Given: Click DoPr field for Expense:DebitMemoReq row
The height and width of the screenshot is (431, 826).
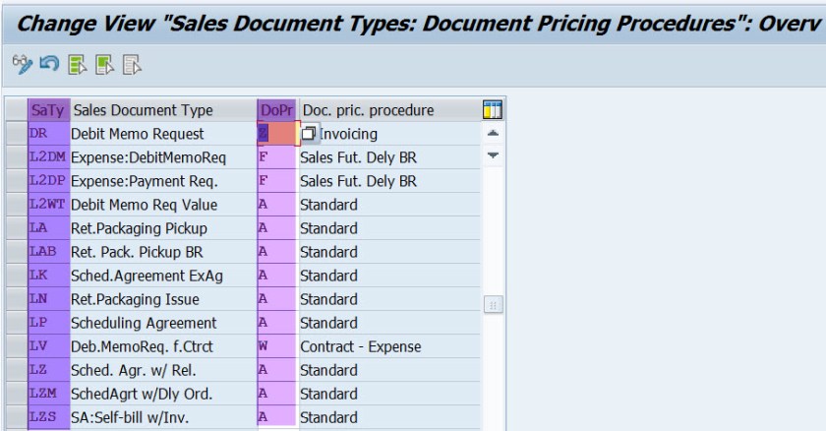Looking at the screenshot, I should coord(277,156).
